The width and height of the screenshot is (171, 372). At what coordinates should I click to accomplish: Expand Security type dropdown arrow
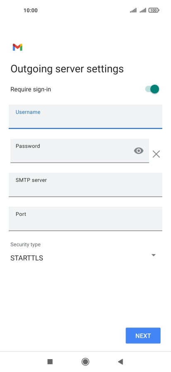(x=154, y=255)
